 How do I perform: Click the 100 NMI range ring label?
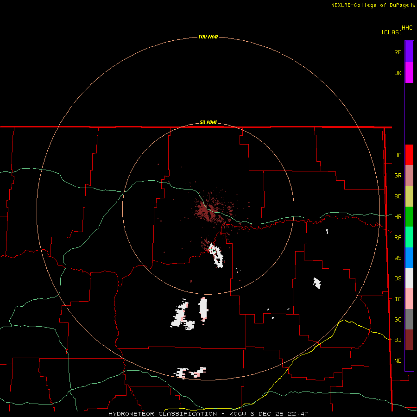208,37
